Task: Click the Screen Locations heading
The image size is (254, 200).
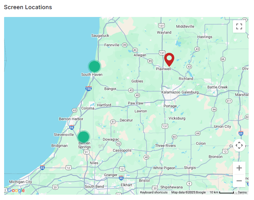Action: point(28,7)
